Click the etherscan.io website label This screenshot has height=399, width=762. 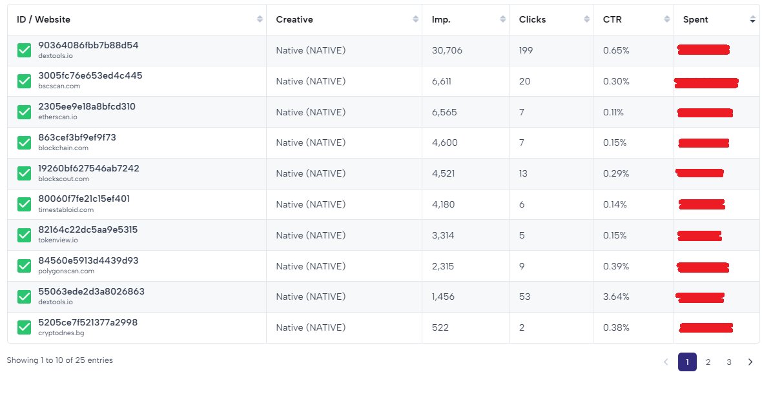(58, 117)
